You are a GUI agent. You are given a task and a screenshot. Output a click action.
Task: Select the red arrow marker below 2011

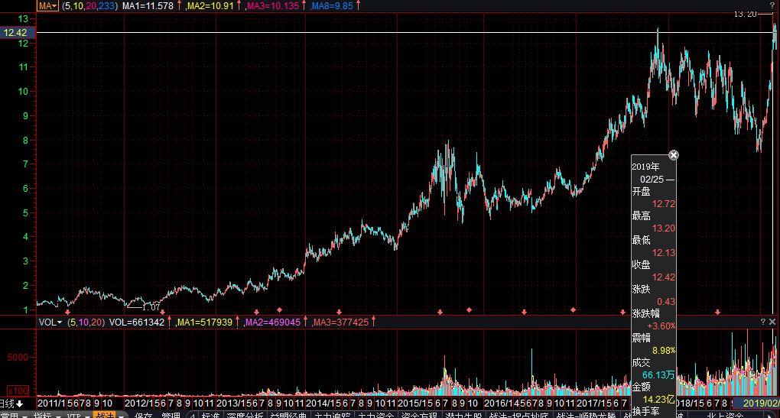click(x=67, y=312)
